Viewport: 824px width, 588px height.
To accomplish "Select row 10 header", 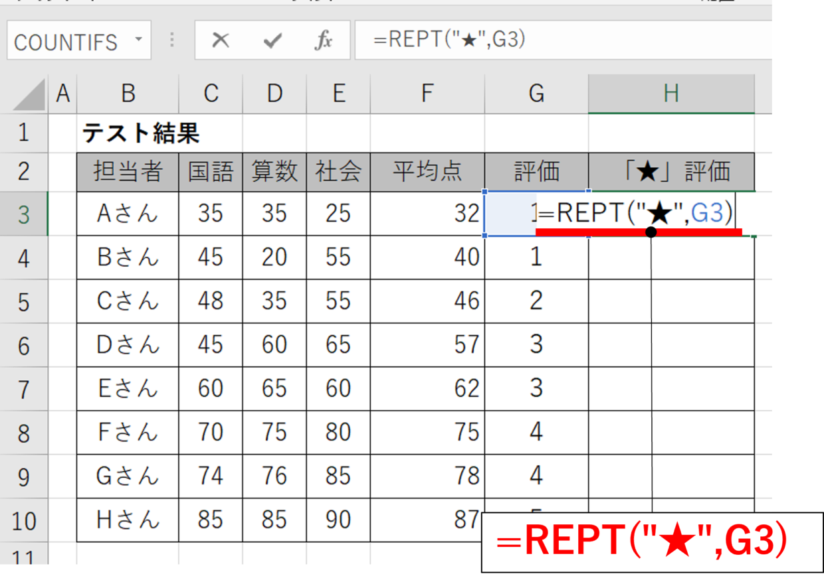I will click(x=24, y=520).
